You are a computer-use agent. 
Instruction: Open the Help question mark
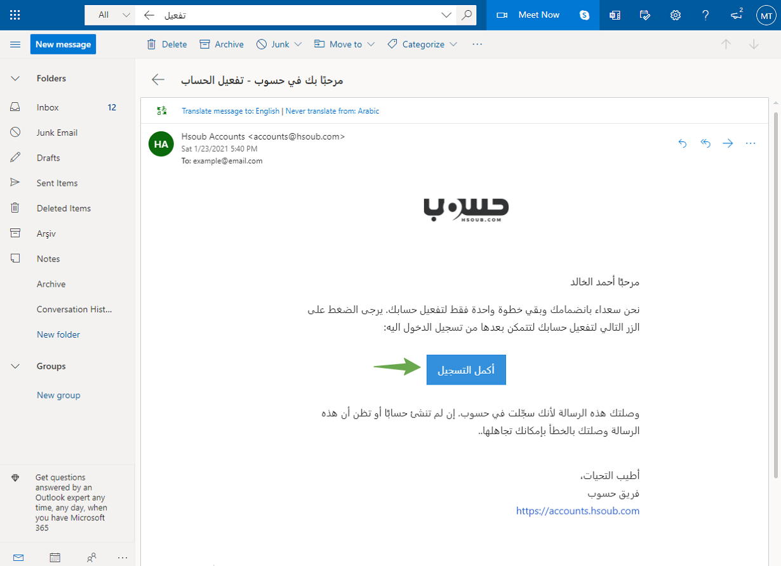click(705, 15)
